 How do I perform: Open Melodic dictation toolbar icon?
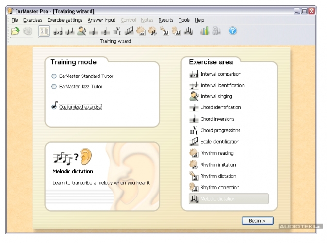tap(188, 31)
